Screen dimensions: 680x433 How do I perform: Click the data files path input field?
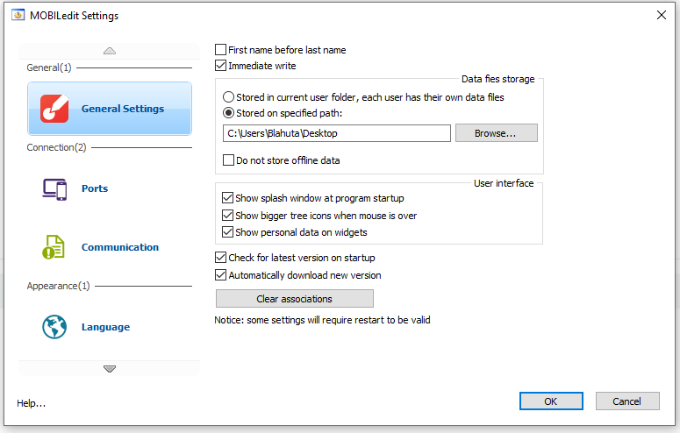(337, 133)
